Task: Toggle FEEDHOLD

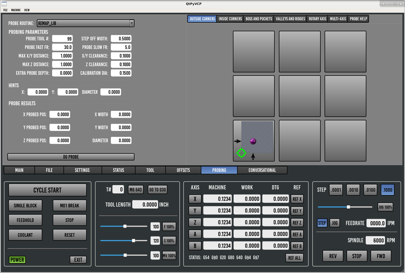Action: click(25, 220)
